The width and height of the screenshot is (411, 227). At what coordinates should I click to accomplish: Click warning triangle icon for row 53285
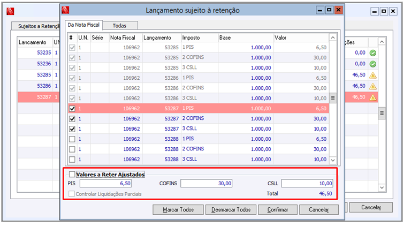pos(372,75)
